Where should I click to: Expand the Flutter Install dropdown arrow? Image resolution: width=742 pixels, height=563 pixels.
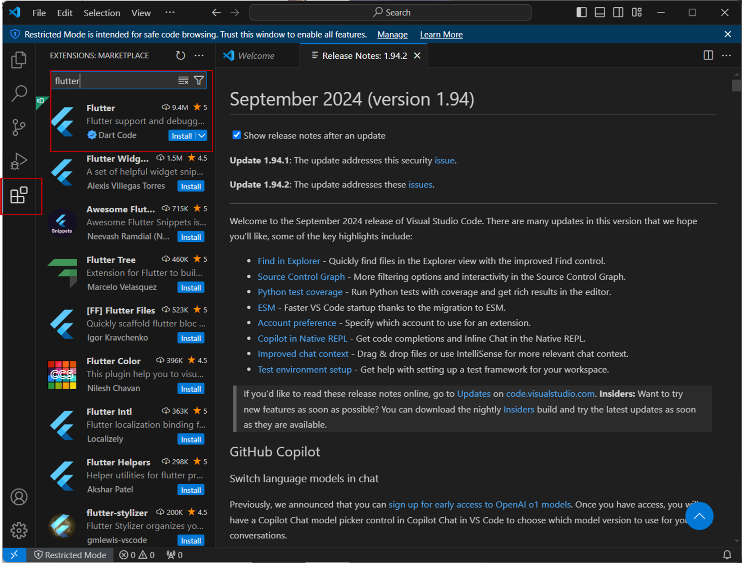pos(202,136)
